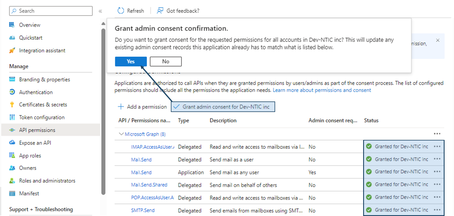Collapse the Microsoft Graph (8) permission group
Screen dimensions: 454x216
tap(121, 134)
